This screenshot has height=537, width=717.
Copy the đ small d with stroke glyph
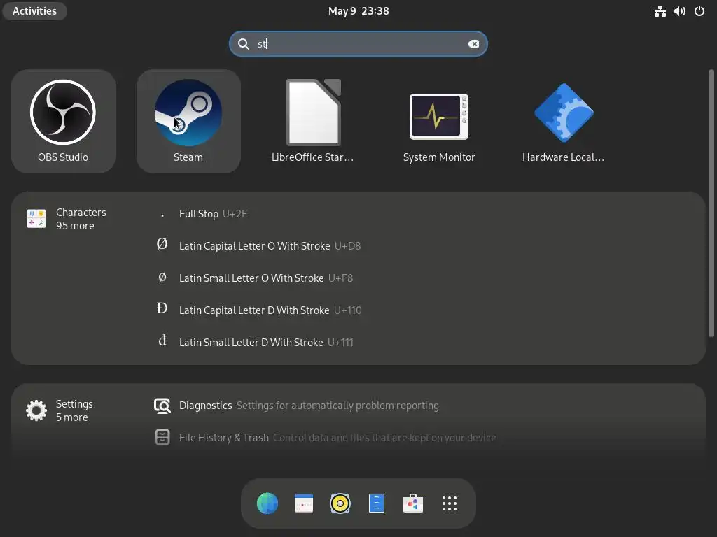point(162,341)
